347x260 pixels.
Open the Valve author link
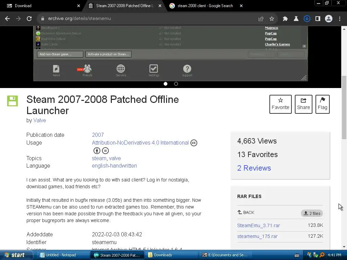[40, 120]
